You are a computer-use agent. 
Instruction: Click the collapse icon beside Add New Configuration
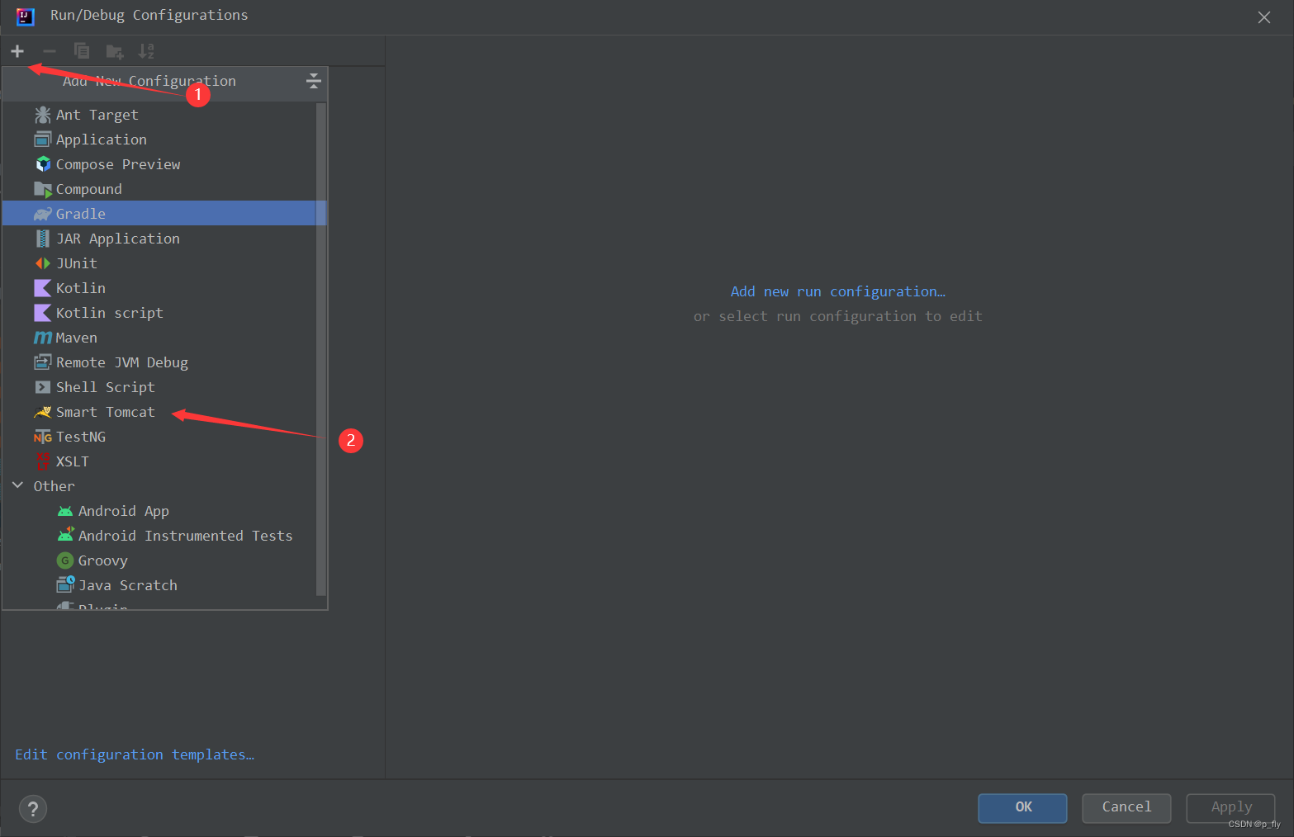[x=313, y=80]
